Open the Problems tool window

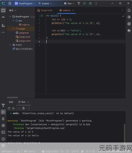[3, 139]
